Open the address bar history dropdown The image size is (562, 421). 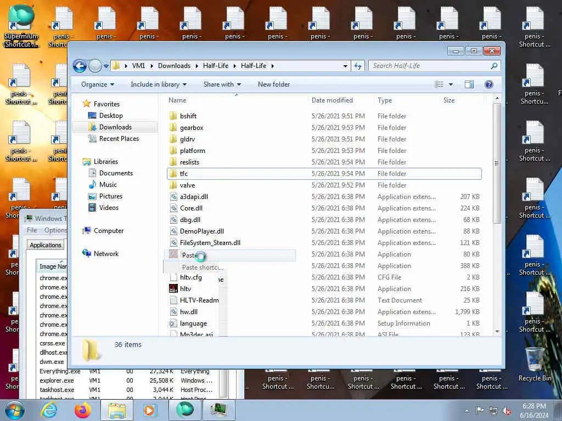pyautogui.click(x=345, y=66)
